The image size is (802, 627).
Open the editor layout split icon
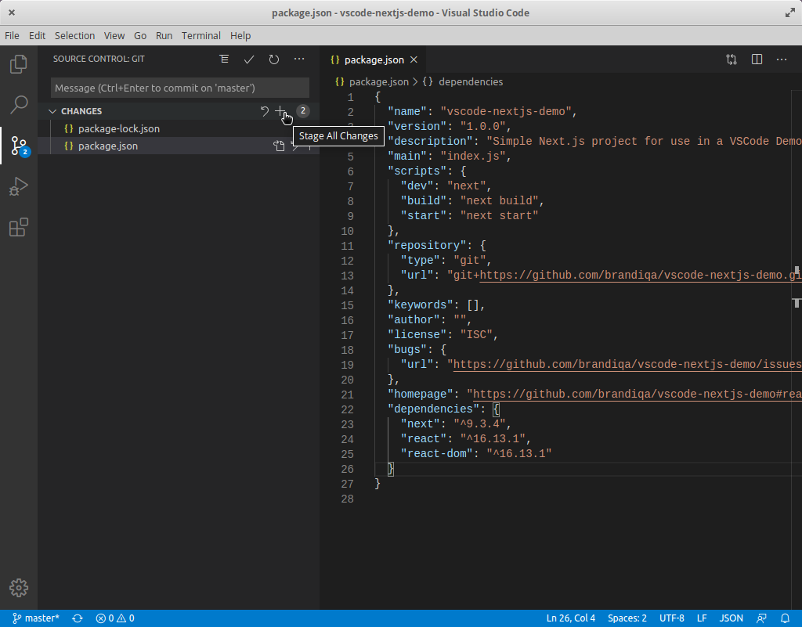[x=757, y=59]
